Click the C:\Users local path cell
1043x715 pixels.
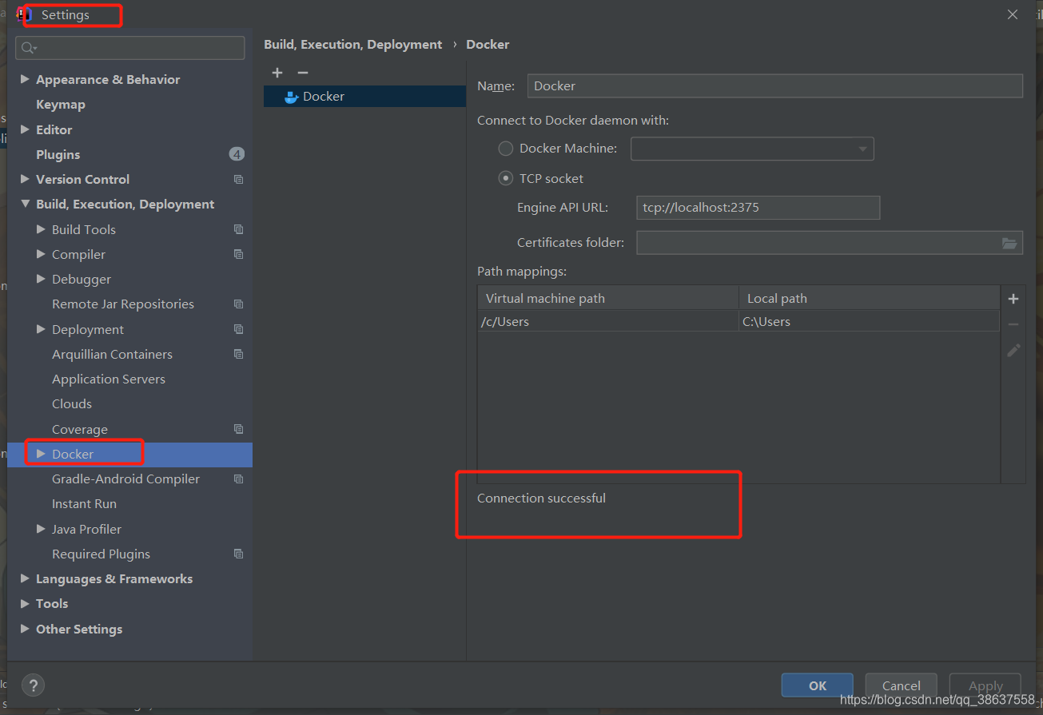pos(870,322)
